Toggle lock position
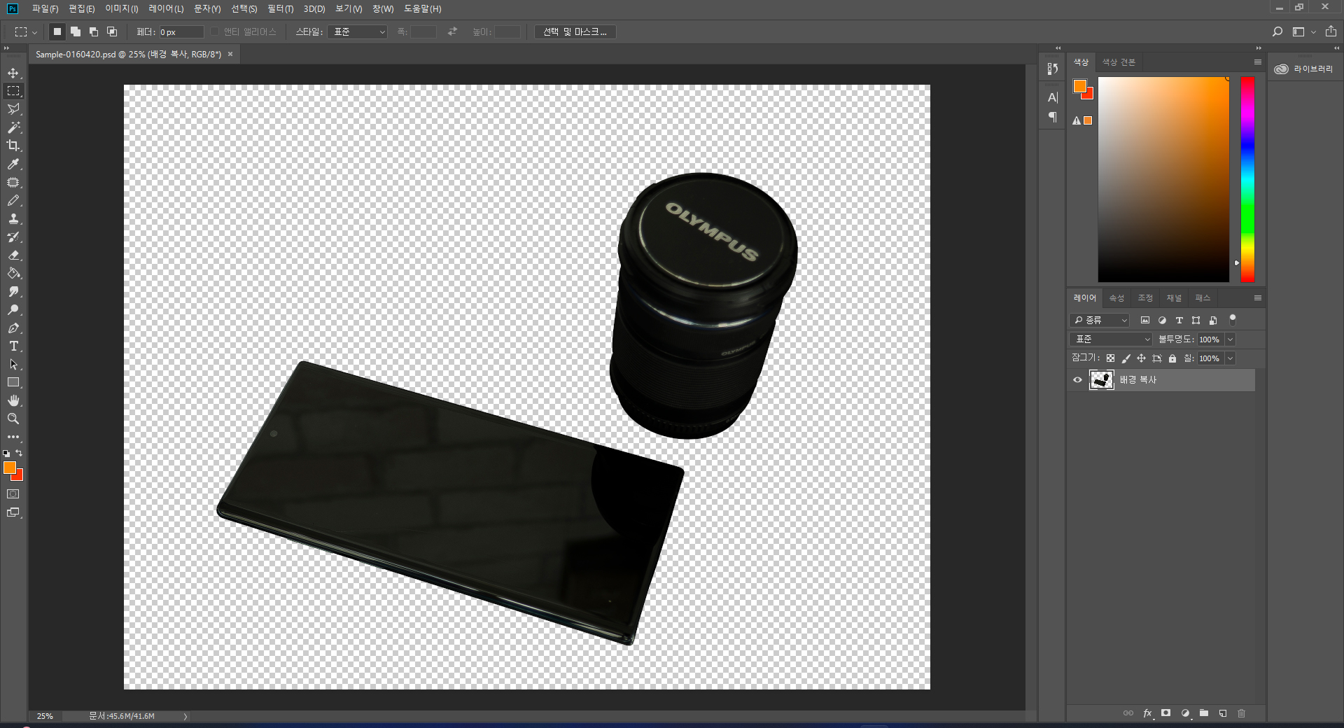The image size is (1344, 728). coord(1141,358)
